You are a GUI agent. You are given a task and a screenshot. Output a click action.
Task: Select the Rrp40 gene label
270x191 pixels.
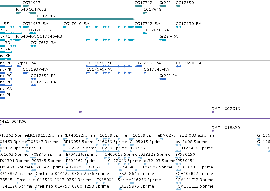click(22, 9)
